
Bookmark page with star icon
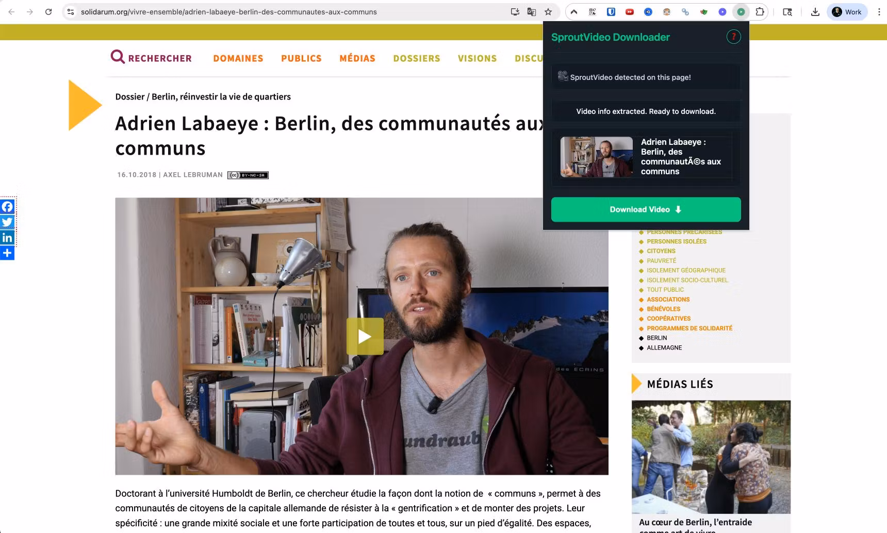548,12
